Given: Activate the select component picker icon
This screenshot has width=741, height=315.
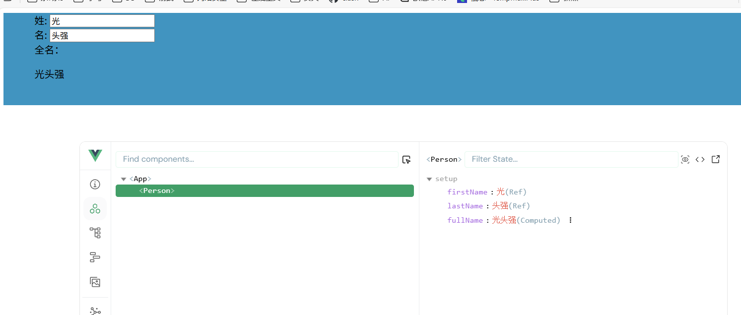Looking at the screenshot, I should 406,159.
